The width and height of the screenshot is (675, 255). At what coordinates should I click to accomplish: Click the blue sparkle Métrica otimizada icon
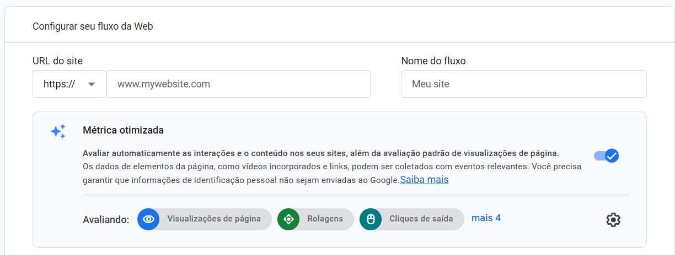58,131
